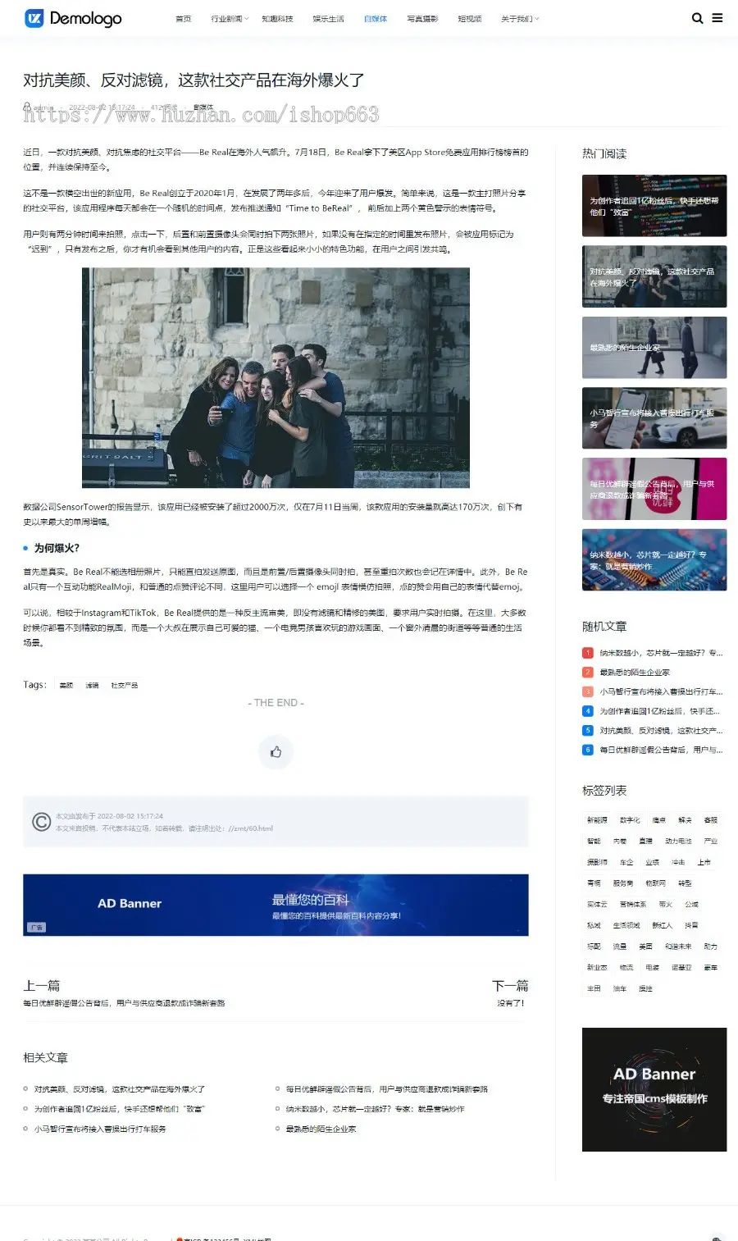Open the 写真摄影 nav item
738x1241 pixels.
pos(422,19)
